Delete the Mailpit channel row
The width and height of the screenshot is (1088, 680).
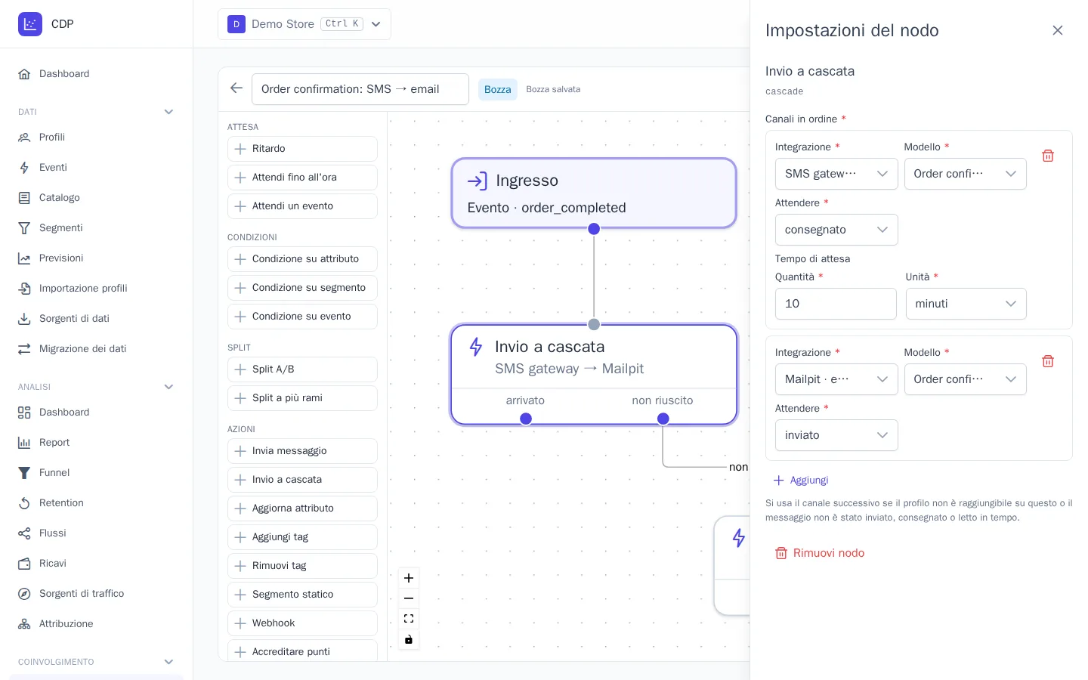tap(1048, 361)
